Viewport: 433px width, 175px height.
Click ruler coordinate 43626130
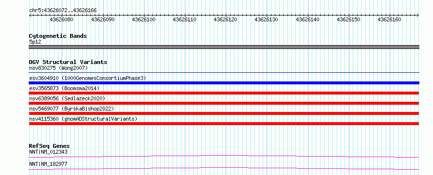tap(266, 19)
